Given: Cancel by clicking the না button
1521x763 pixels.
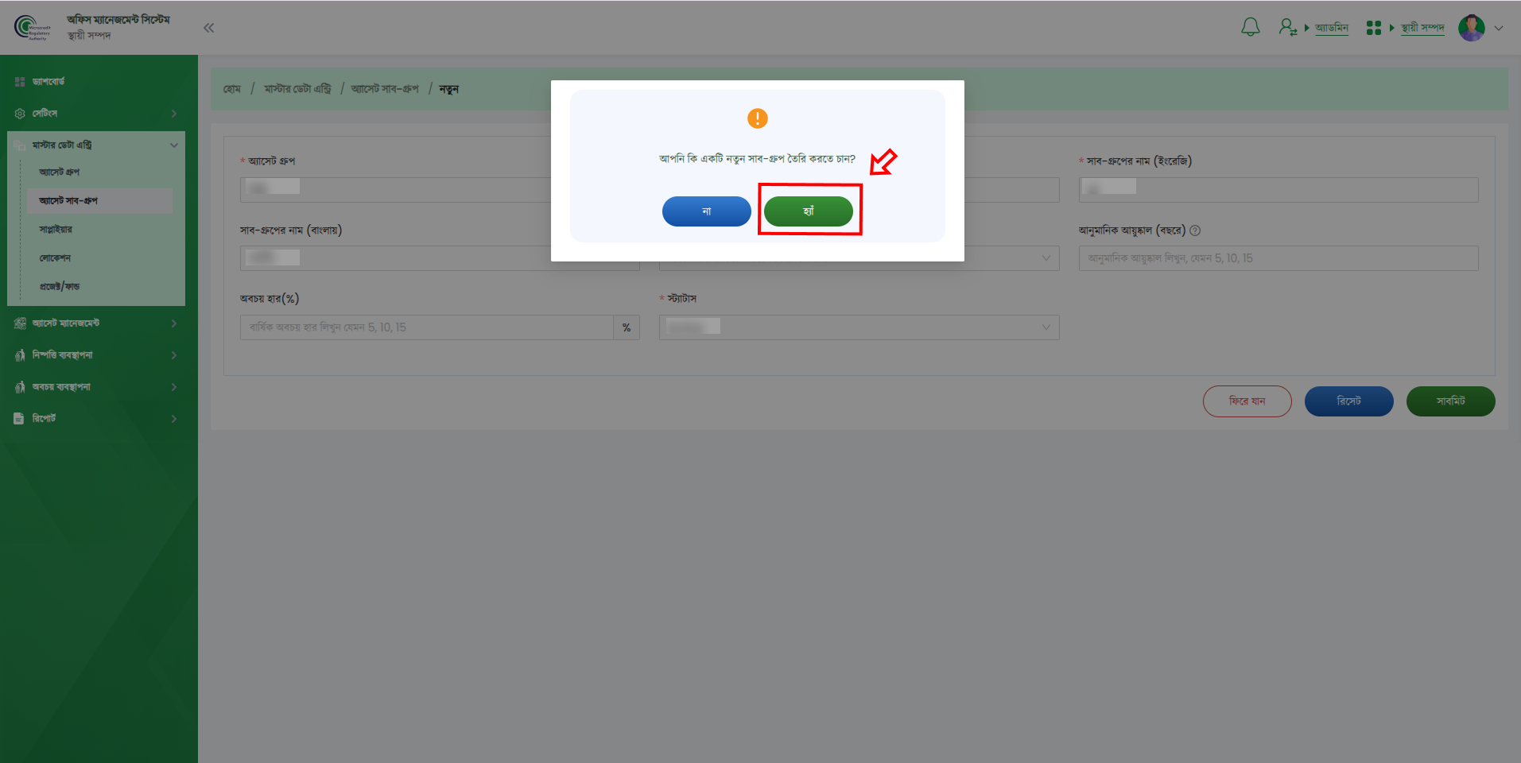Looking at the screenshot, I should 706,211.
